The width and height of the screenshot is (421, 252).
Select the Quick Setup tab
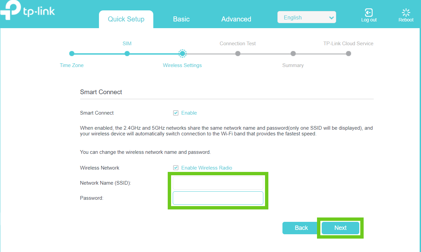[126, 19]
